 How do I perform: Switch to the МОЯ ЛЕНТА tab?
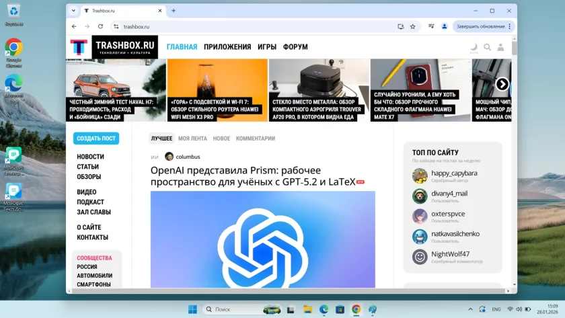click(x=192, y=138)
